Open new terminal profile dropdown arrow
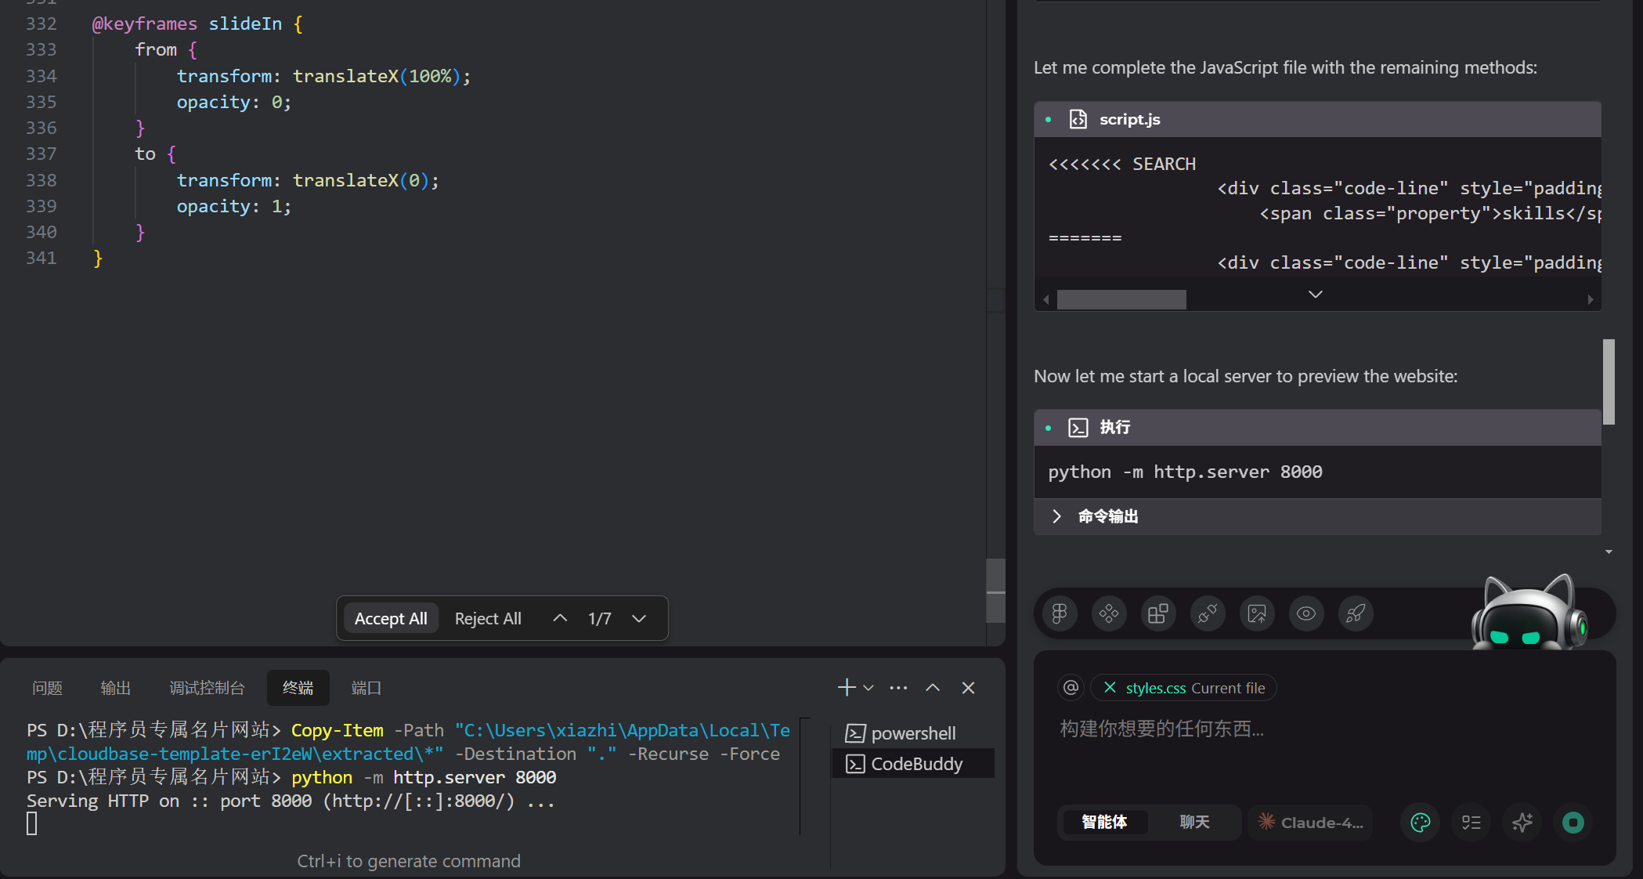Image resolution: width=1643 pixels, height=879 pixels. (868, 688)
